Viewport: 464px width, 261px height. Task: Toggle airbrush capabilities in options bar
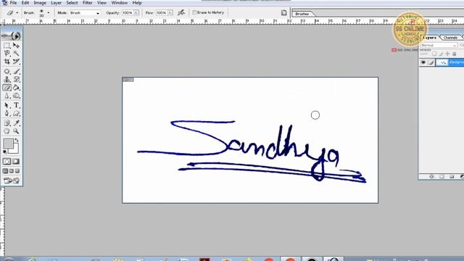[181, 13]
